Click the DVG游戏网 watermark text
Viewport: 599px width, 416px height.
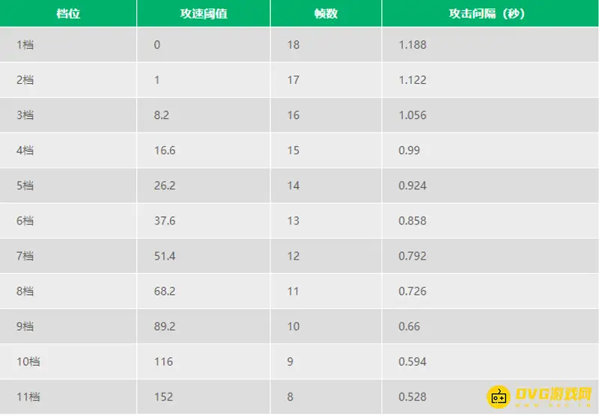(552, 394)
